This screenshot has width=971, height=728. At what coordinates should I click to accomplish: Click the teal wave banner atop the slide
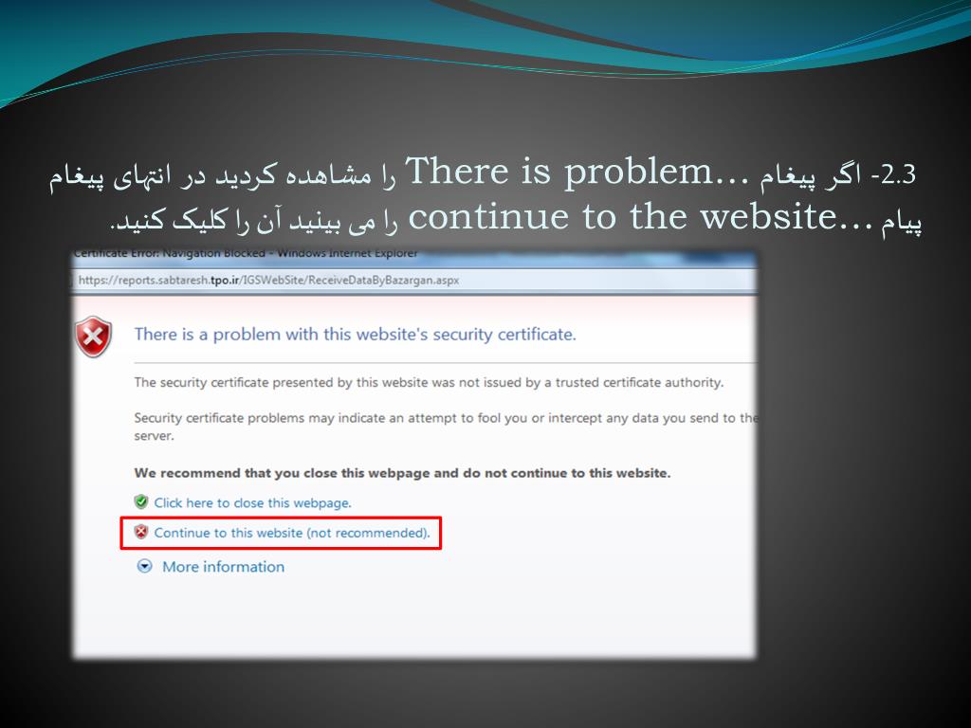click(x=485, y=37)
